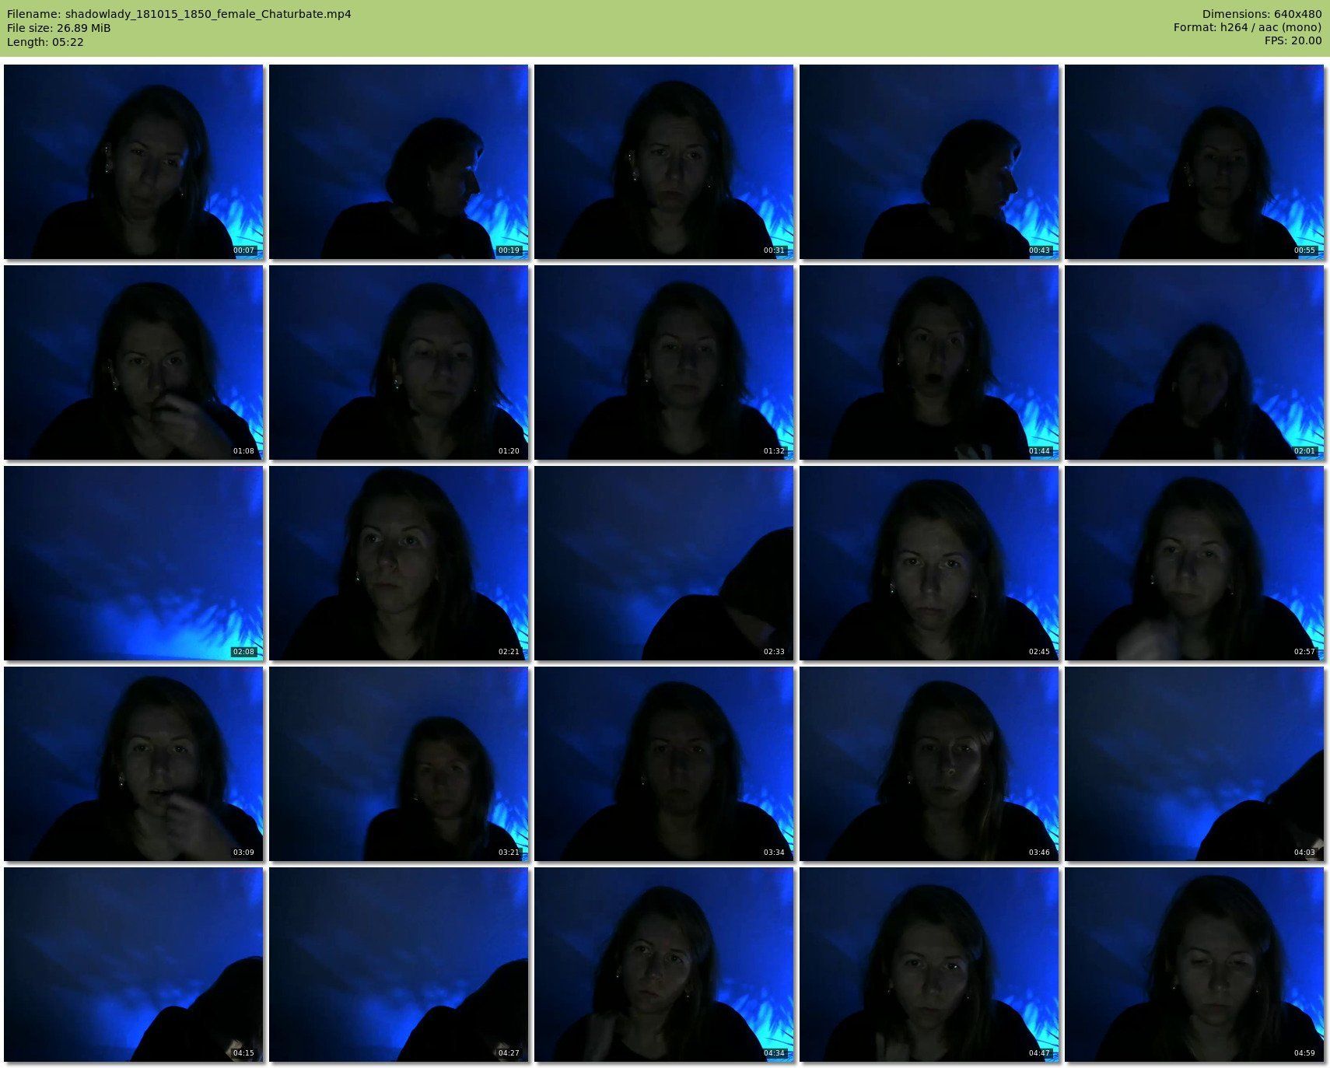Pick the frame at 02:33
Image resolution: width=1330 pixels, height=1068 pixels.
point(663,563)
